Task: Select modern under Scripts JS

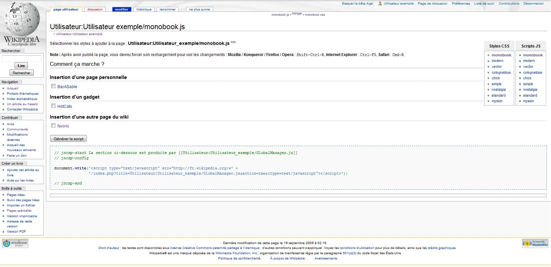Action: point(529,61)
